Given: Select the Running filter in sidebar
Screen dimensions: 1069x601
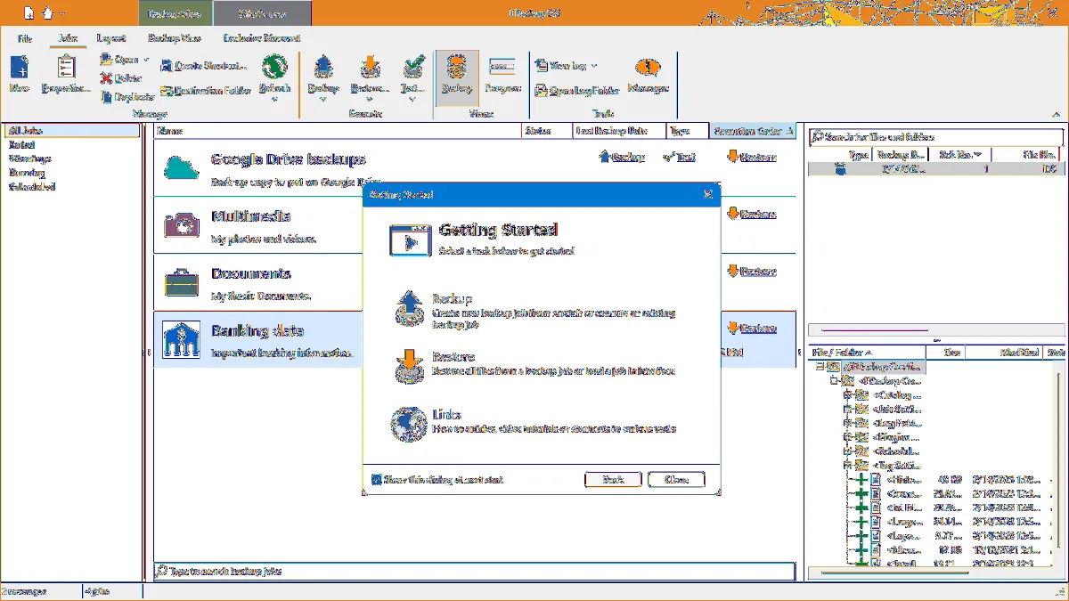Looking at the screenshot, I should pyautogui.click(x=27, y=173).
